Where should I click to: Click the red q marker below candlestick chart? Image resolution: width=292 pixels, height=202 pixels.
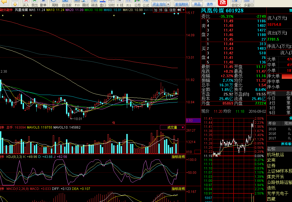coord(114,122)
